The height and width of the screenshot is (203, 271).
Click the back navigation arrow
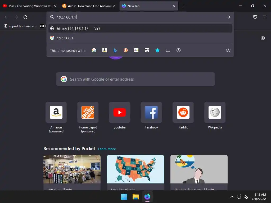6,17
